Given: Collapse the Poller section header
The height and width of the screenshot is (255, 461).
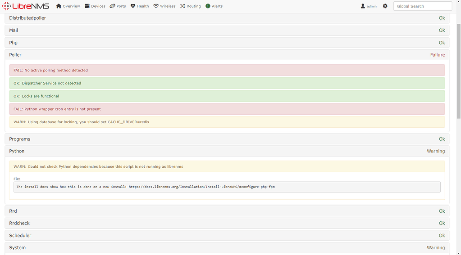Looking at the screenshot, I should tap(227, 55).
